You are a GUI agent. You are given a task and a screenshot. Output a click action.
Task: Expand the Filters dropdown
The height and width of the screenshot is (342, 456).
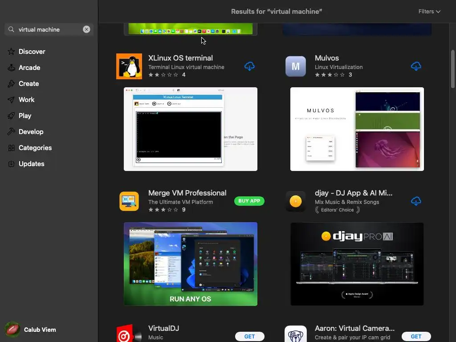click(x=429, y=11)
